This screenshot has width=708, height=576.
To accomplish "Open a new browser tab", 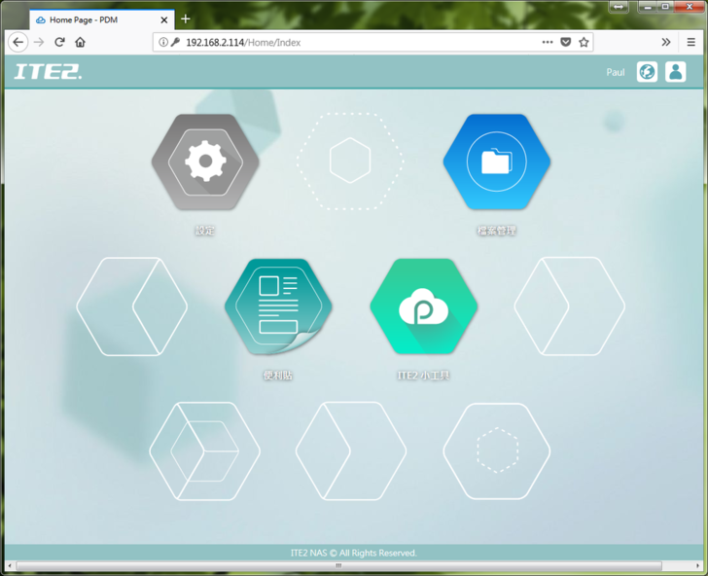I will [x=185, y=19].
